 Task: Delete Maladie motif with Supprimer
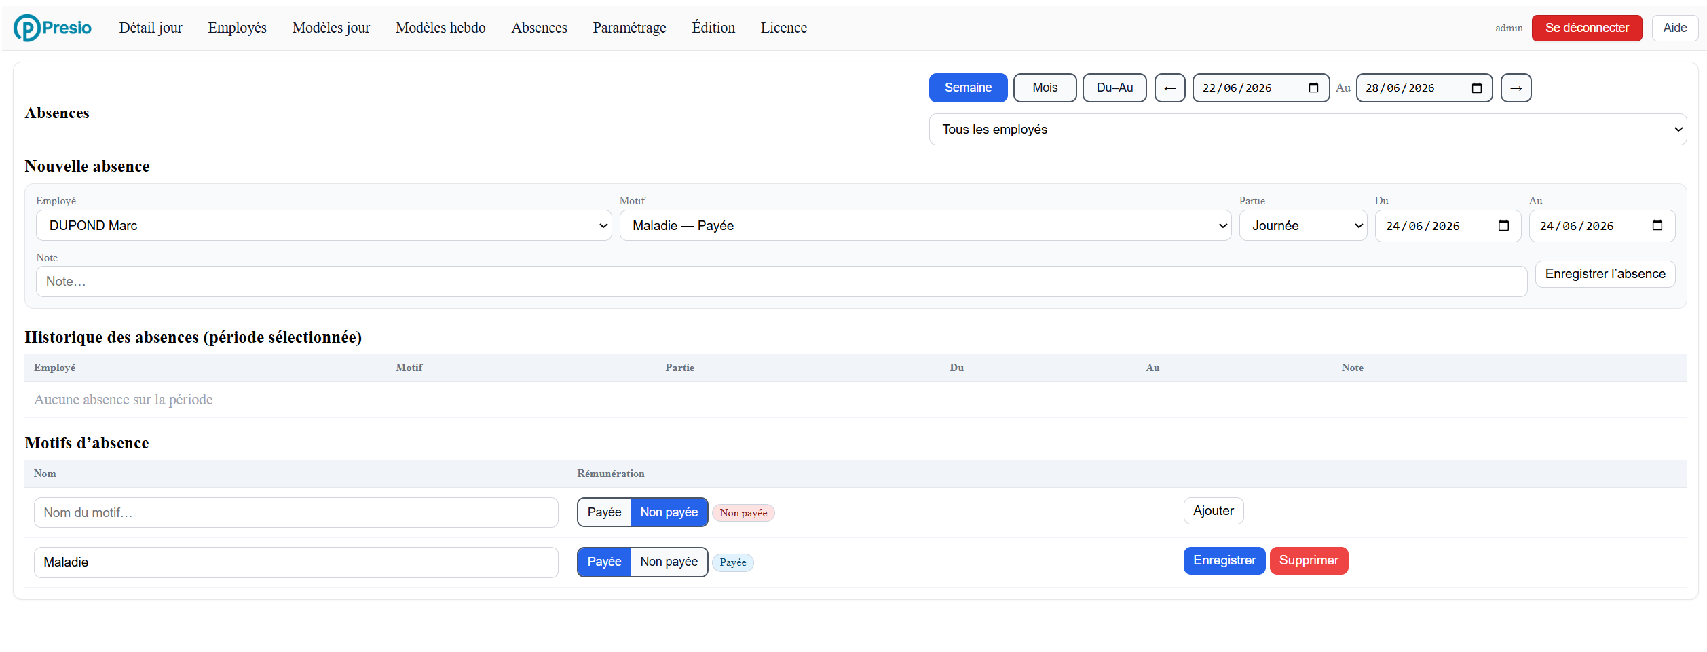(x=1309, y=560)
